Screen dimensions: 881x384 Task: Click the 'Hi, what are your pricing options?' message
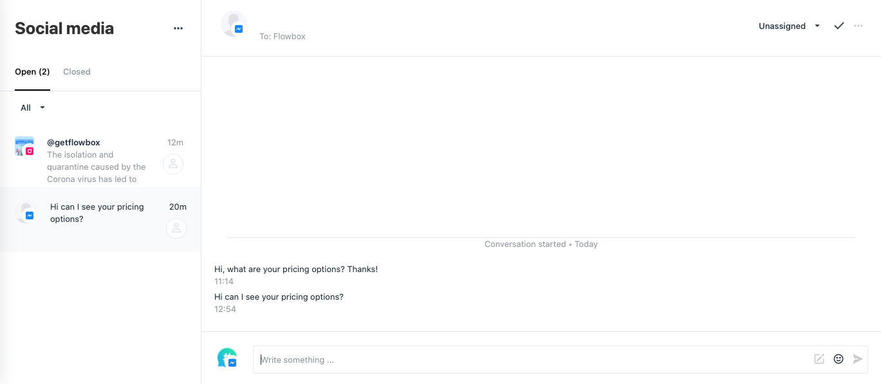point(296,270)
